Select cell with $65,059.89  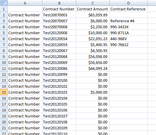pyautogui.click(x=93, y=15)
